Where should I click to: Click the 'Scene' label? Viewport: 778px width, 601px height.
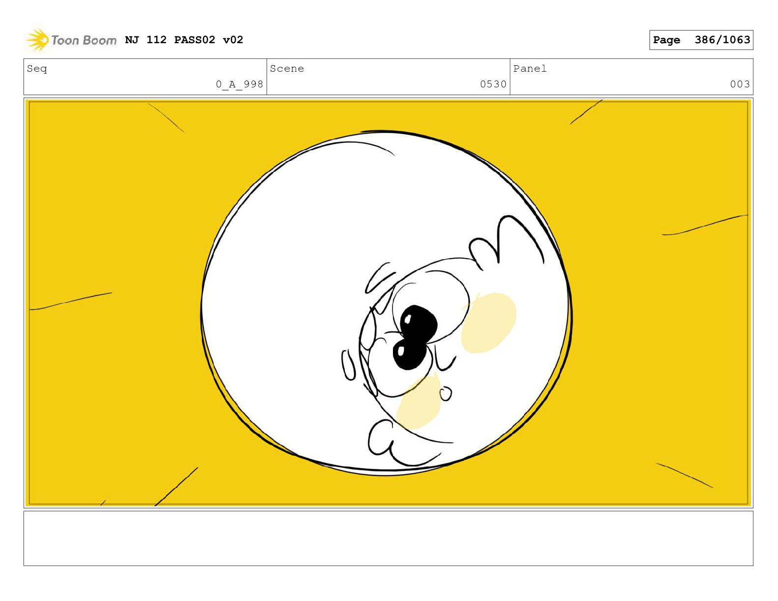[x=287, y=69]
